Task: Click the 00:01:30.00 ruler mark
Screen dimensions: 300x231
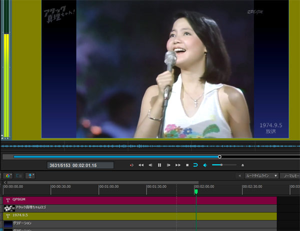Action: 157,187
